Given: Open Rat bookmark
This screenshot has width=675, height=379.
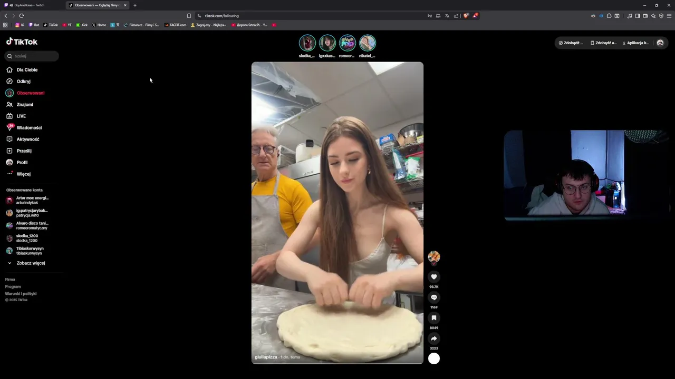Looking at the screenshot, I should pos(34,25).
